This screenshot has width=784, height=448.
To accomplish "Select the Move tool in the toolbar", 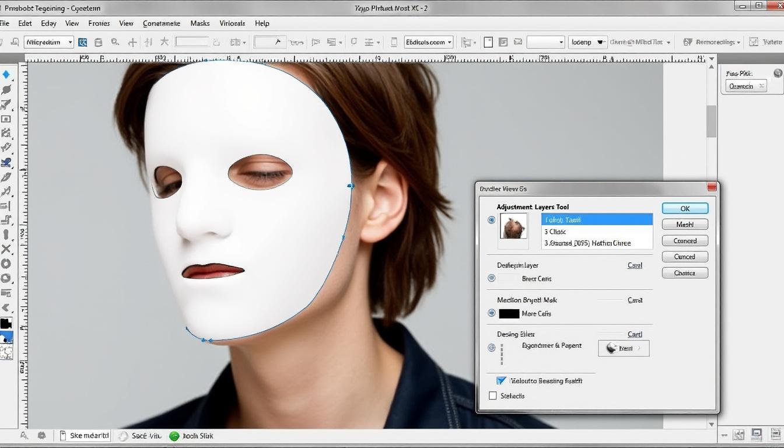I will click(8, 73).
